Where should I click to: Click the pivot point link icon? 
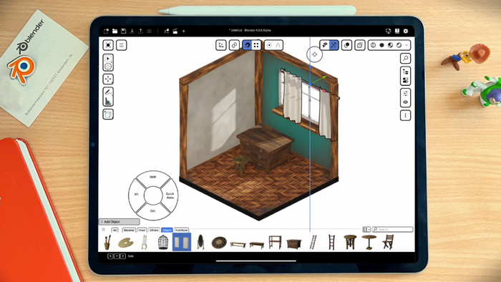(234, 45)
